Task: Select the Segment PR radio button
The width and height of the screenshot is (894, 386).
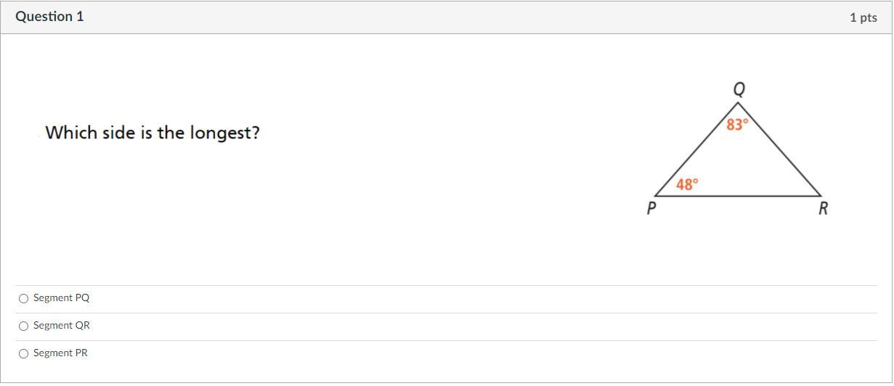Action: (24, 353)
